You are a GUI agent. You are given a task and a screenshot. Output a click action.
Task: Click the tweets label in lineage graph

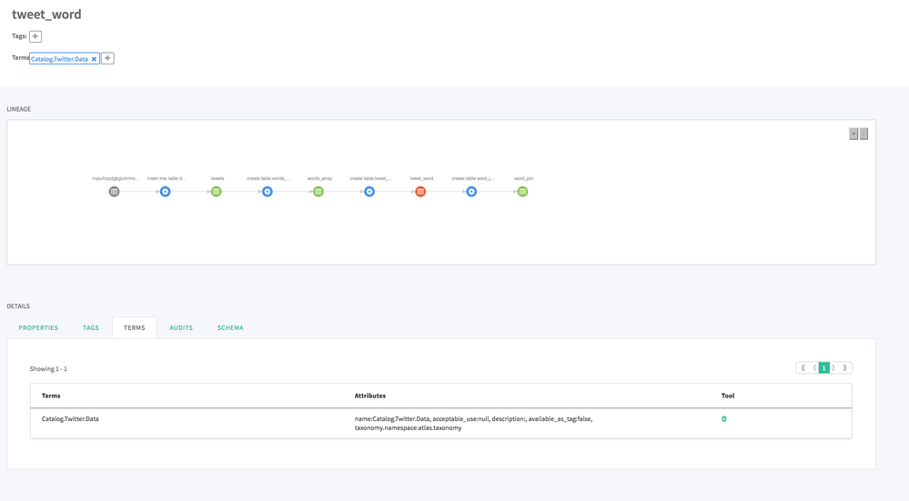217,178
